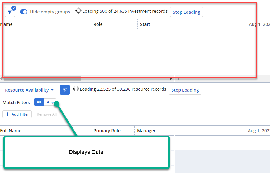This screenshot has width=270, height=173.
Task: Click the Role column header
Action: click(x=98, y=24)
